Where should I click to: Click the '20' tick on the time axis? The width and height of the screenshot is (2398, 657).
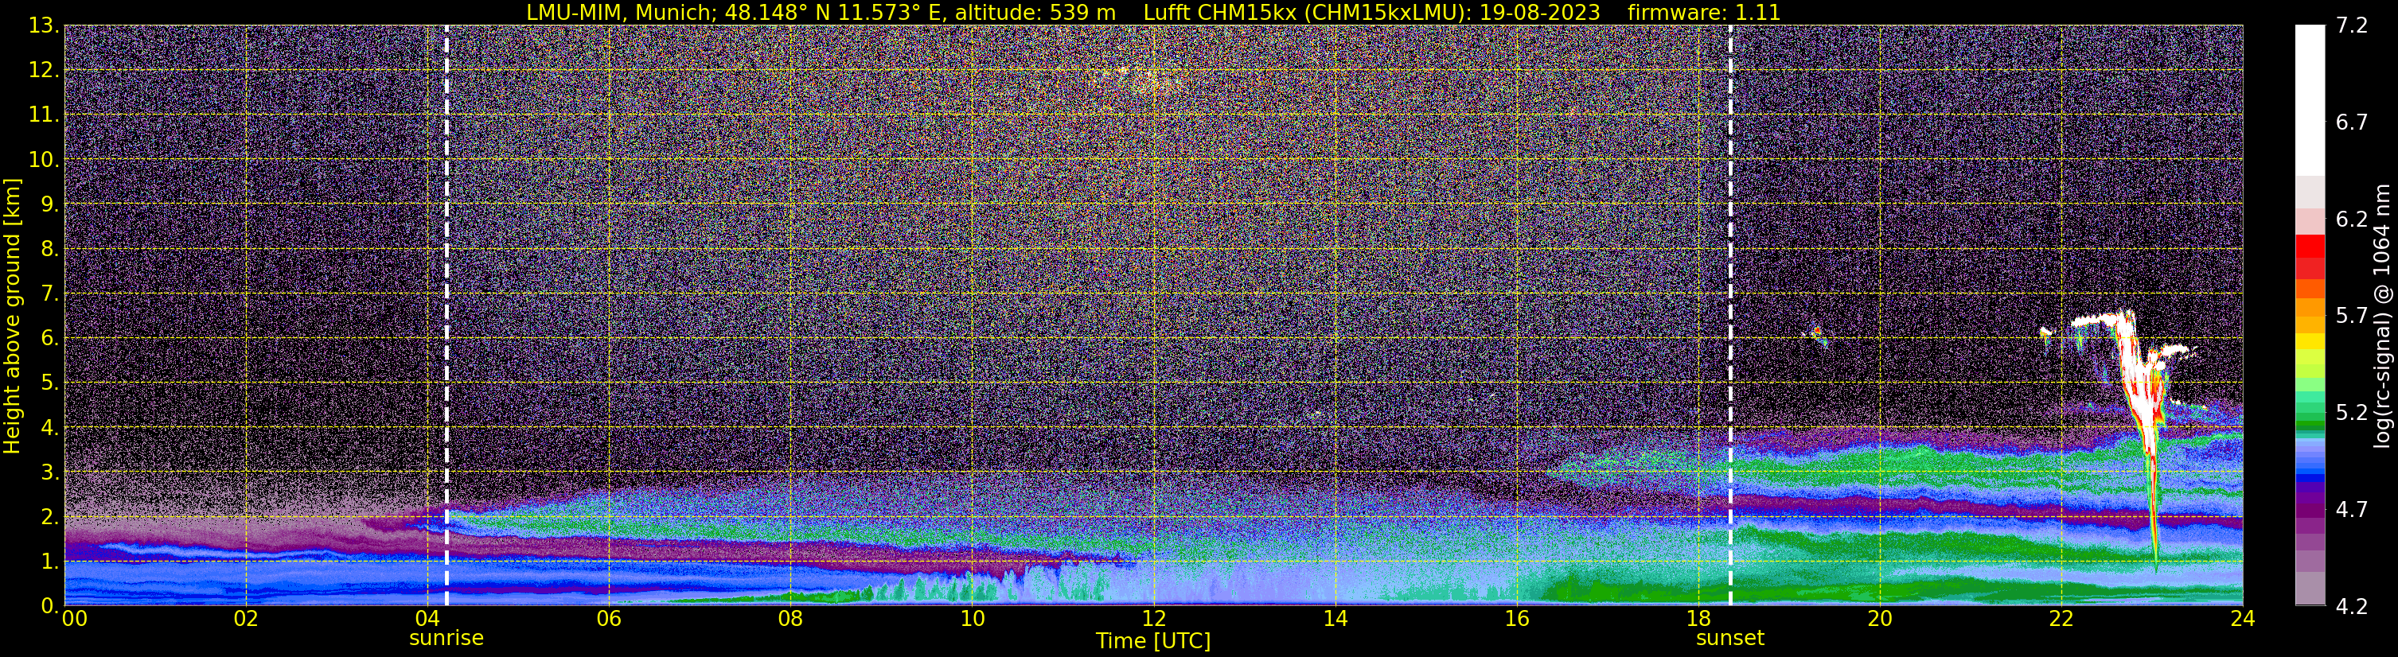point(1880,619)
